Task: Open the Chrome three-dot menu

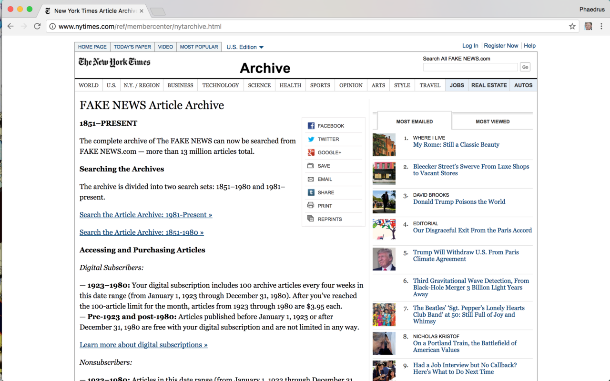Action: coord(602,26)
